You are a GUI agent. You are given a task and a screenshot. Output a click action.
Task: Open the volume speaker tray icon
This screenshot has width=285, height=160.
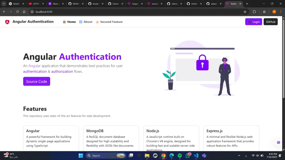pos(258,155)
